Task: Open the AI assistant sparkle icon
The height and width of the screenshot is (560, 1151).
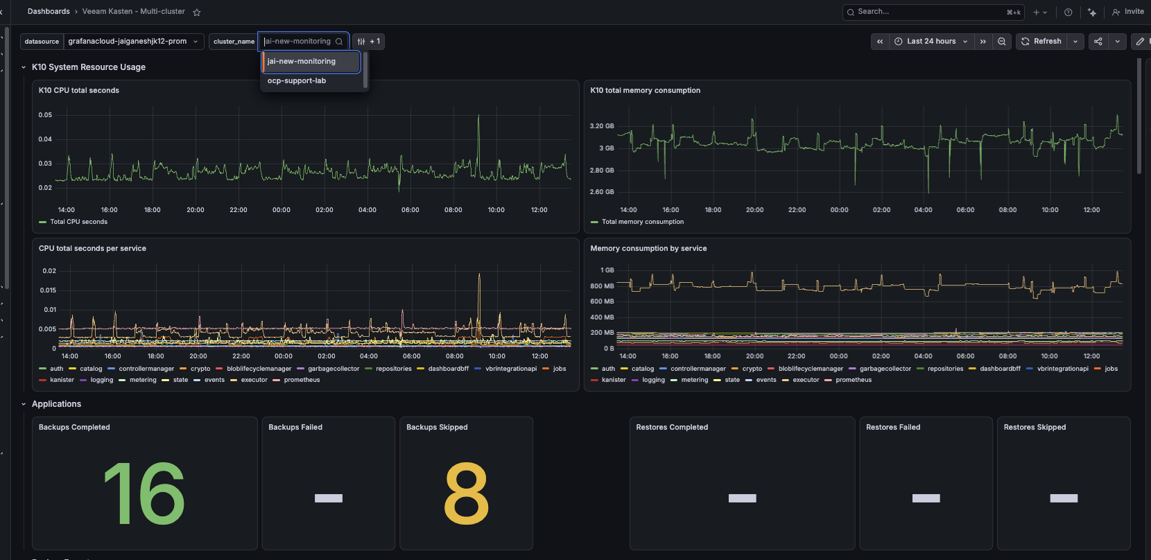Action: click(x=1092, y=12)
